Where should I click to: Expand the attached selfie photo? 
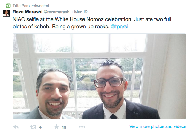[99, 76]
